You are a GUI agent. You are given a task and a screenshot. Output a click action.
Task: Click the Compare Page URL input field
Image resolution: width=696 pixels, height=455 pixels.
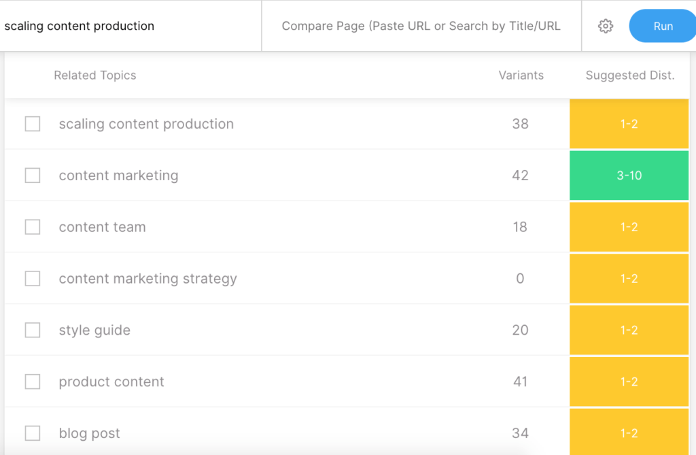pos(421,27)
